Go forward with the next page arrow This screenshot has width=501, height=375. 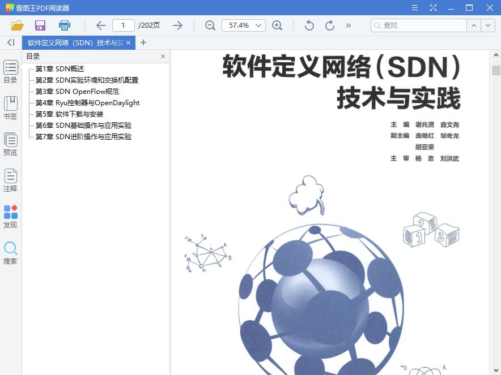coord(177,25)
